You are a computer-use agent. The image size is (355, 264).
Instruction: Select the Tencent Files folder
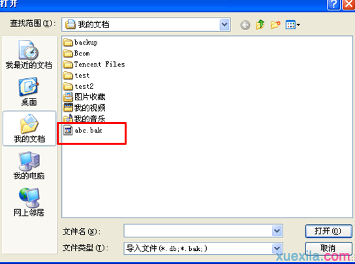[94, 65]
